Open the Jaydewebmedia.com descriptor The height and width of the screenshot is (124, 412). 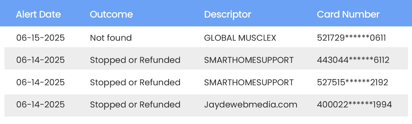pos(250,104)
